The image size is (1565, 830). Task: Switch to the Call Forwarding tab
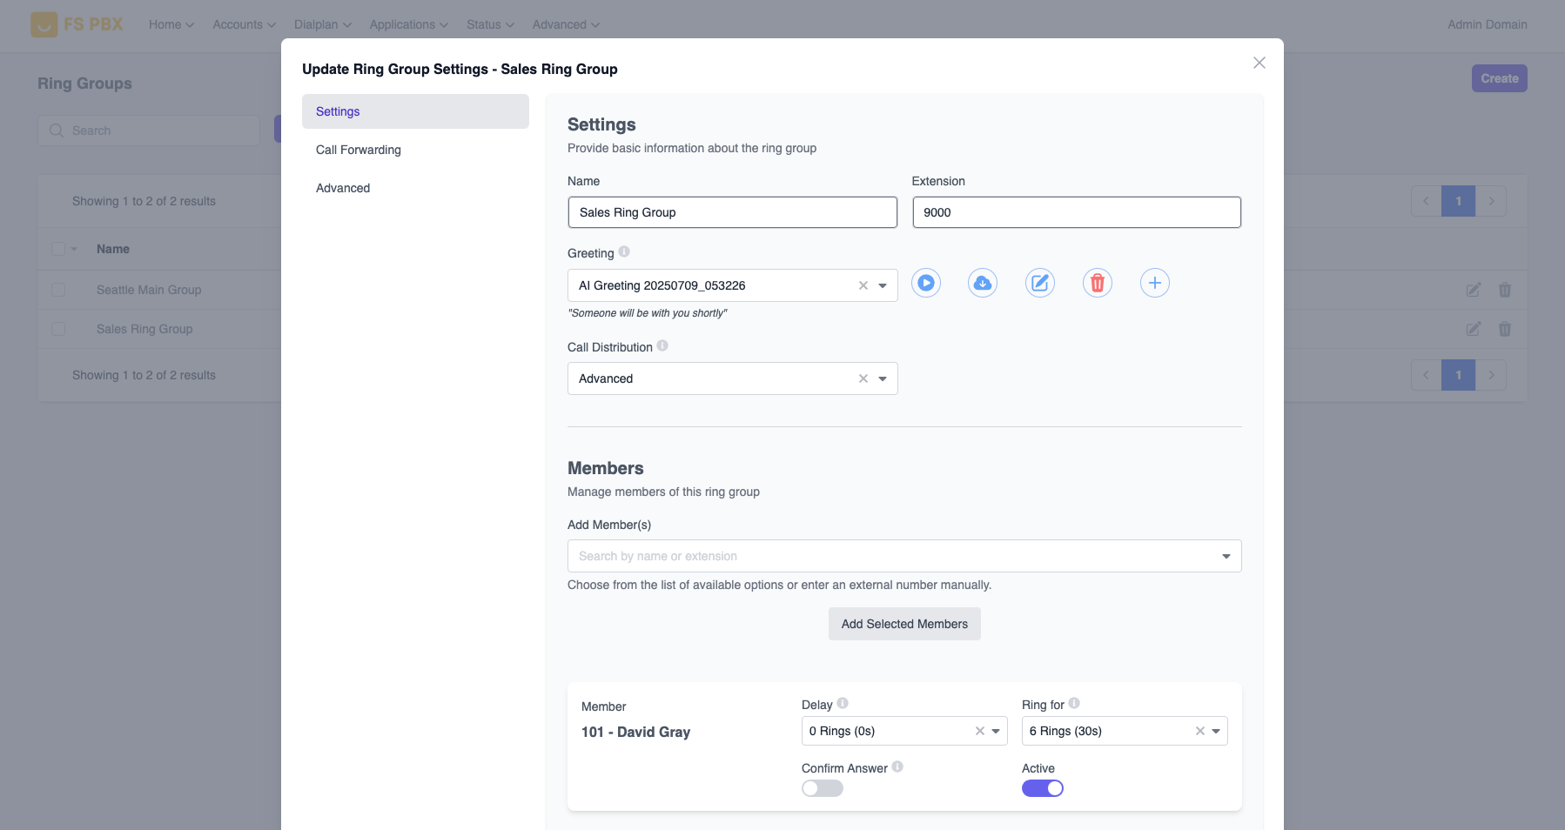[x=359, y=150]
